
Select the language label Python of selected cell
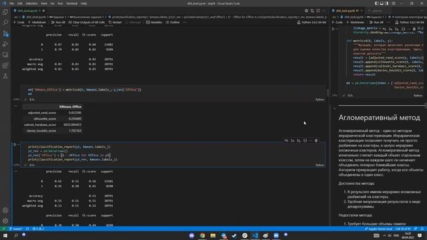pos(320,165)
